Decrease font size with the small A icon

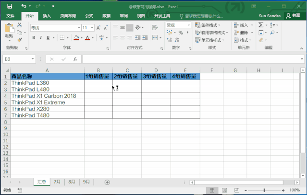click(106, 28)
